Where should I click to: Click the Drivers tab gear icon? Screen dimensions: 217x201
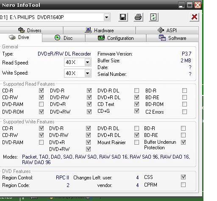coord(21,30)
